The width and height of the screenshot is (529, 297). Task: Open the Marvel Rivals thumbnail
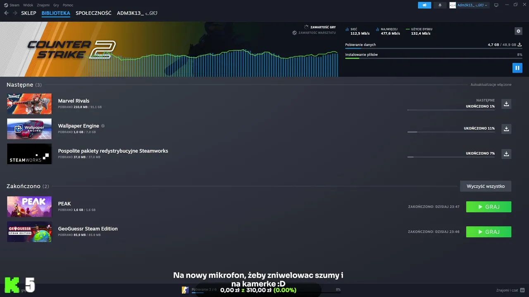point(29,104)
